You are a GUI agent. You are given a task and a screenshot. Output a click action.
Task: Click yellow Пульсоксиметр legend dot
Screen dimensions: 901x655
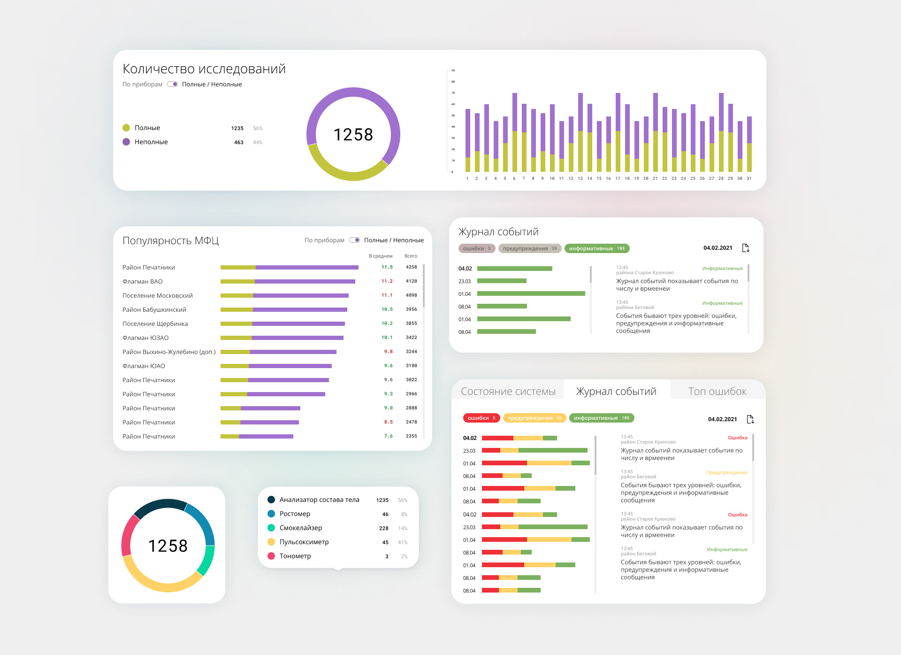[271, 542]
